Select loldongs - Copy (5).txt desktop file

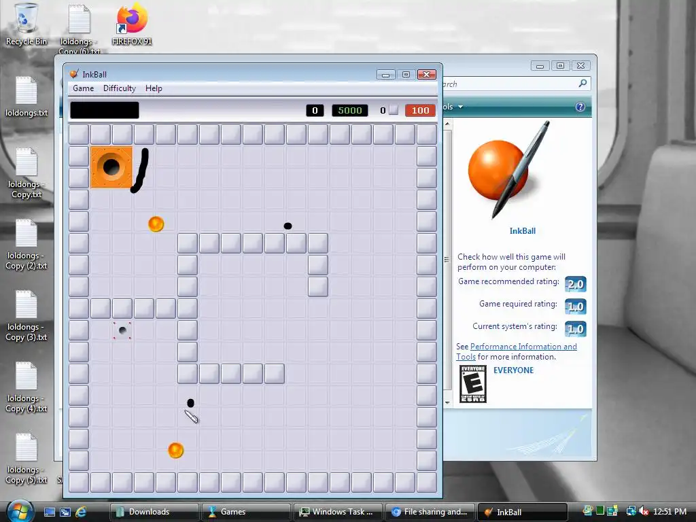pyautogui.click(x=27, y=459)
